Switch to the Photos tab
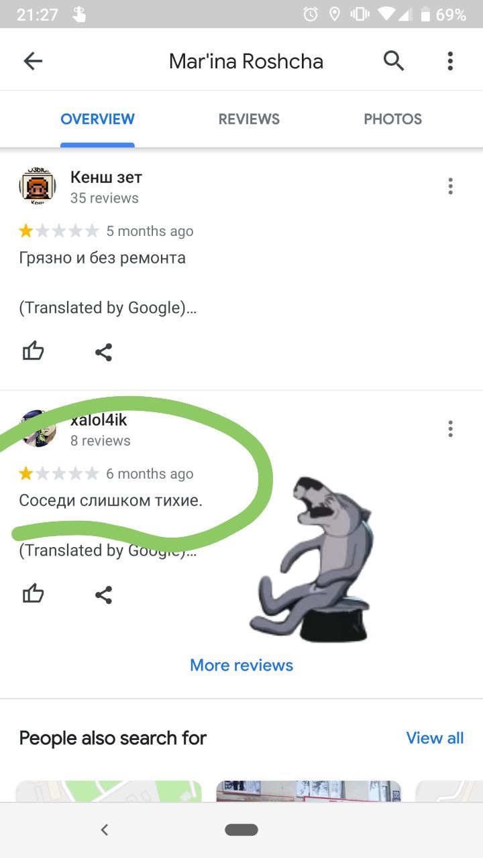 coord(392,119)
